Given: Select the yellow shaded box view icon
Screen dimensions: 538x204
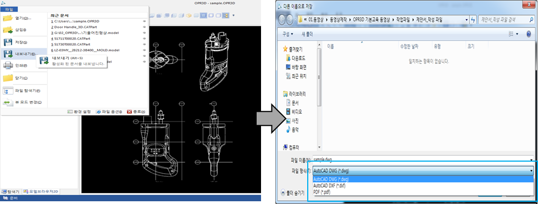Looking at the screenshot, I should coord(188,15).
